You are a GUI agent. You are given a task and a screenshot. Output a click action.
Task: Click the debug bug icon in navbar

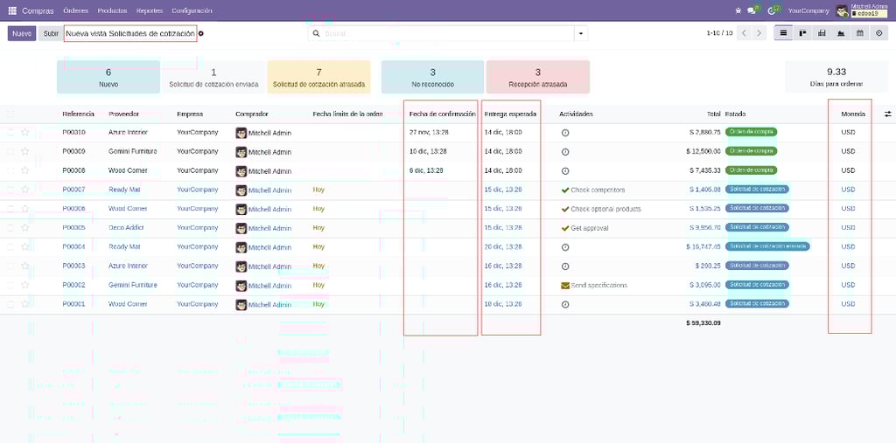[738, 10]
